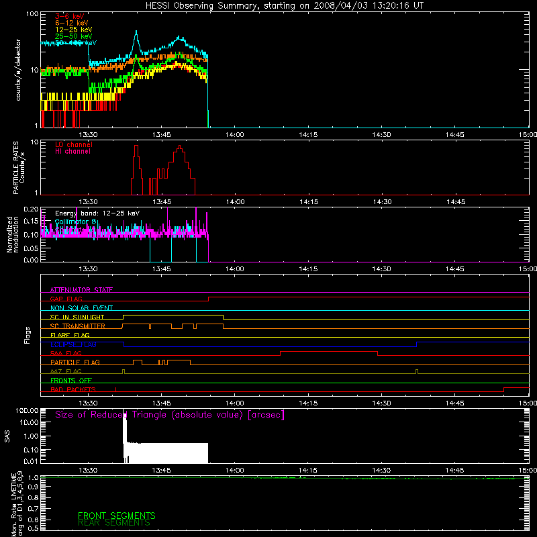Image resolution: width=537 pixels, height=537 pixels.
Task: Click the '0.05' tick on modulation axis
Action: coord(31,248)
